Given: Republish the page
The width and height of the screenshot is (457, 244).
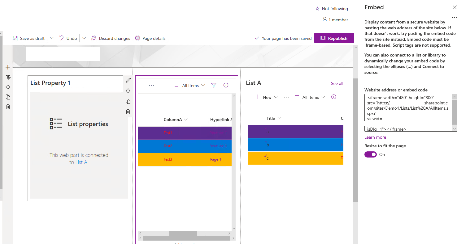Looking at the screenshot, I should pos(334,38).
